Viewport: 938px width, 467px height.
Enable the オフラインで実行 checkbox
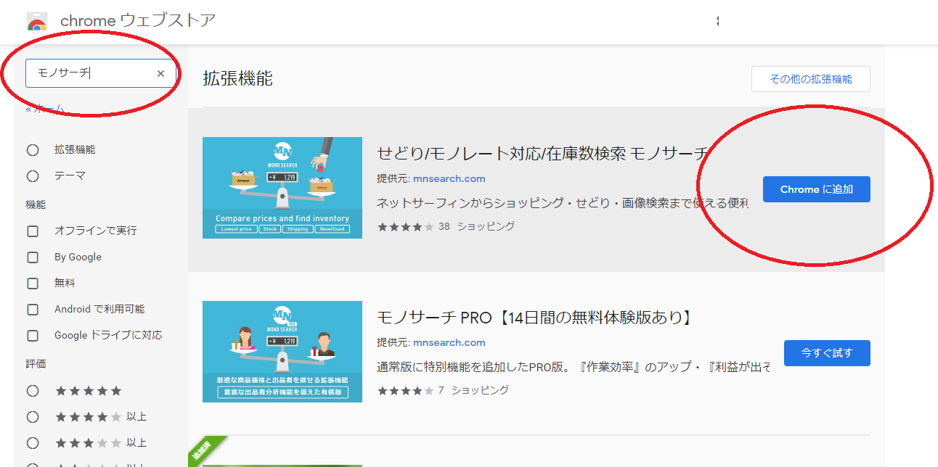coord(33,231)
